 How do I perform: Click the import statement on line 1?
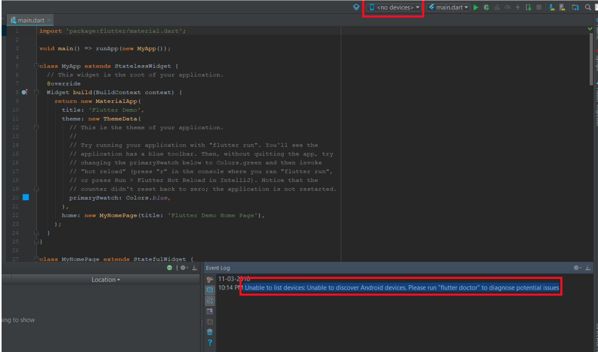112,31
